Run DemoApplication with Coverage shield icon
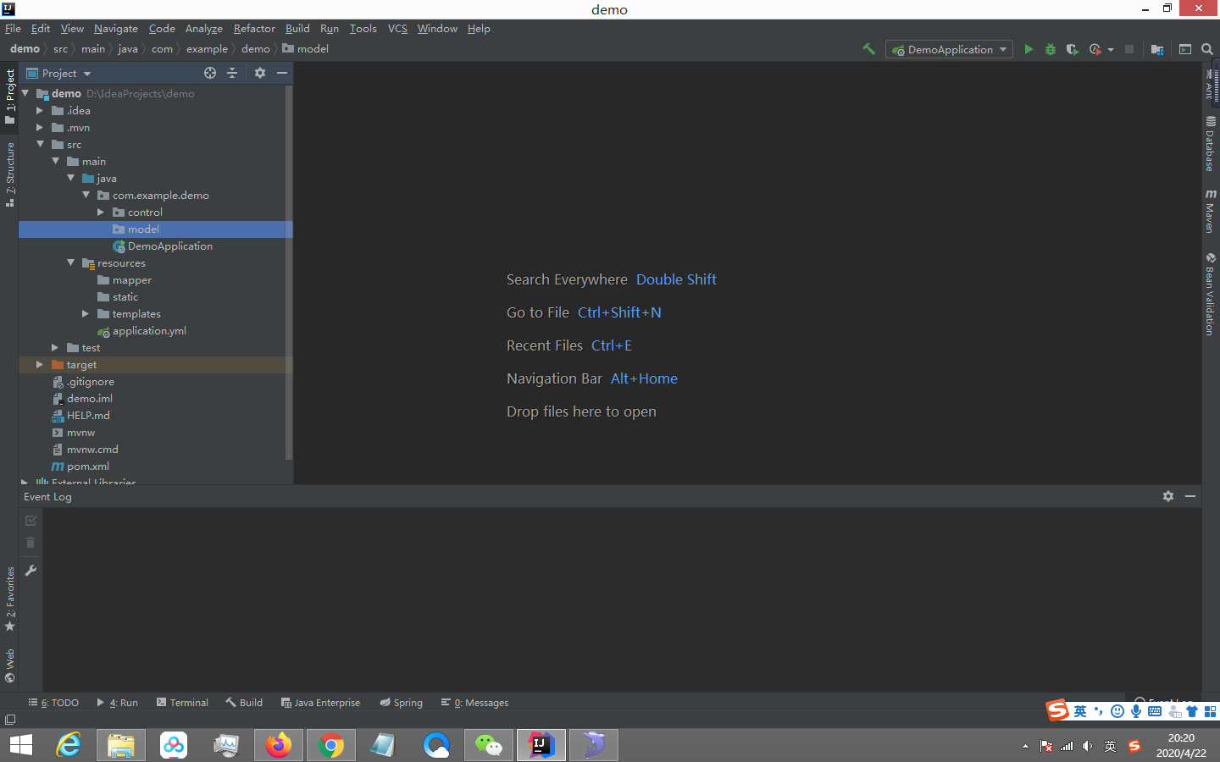This screenshot has width=1220, height=762. pos(1072,49)
